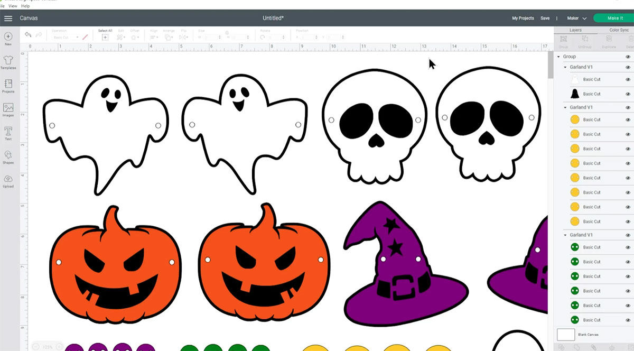Collapse the ghost Garland V1 group
The height and width of the screenshot is (351, 634).
tap(565, 67)
